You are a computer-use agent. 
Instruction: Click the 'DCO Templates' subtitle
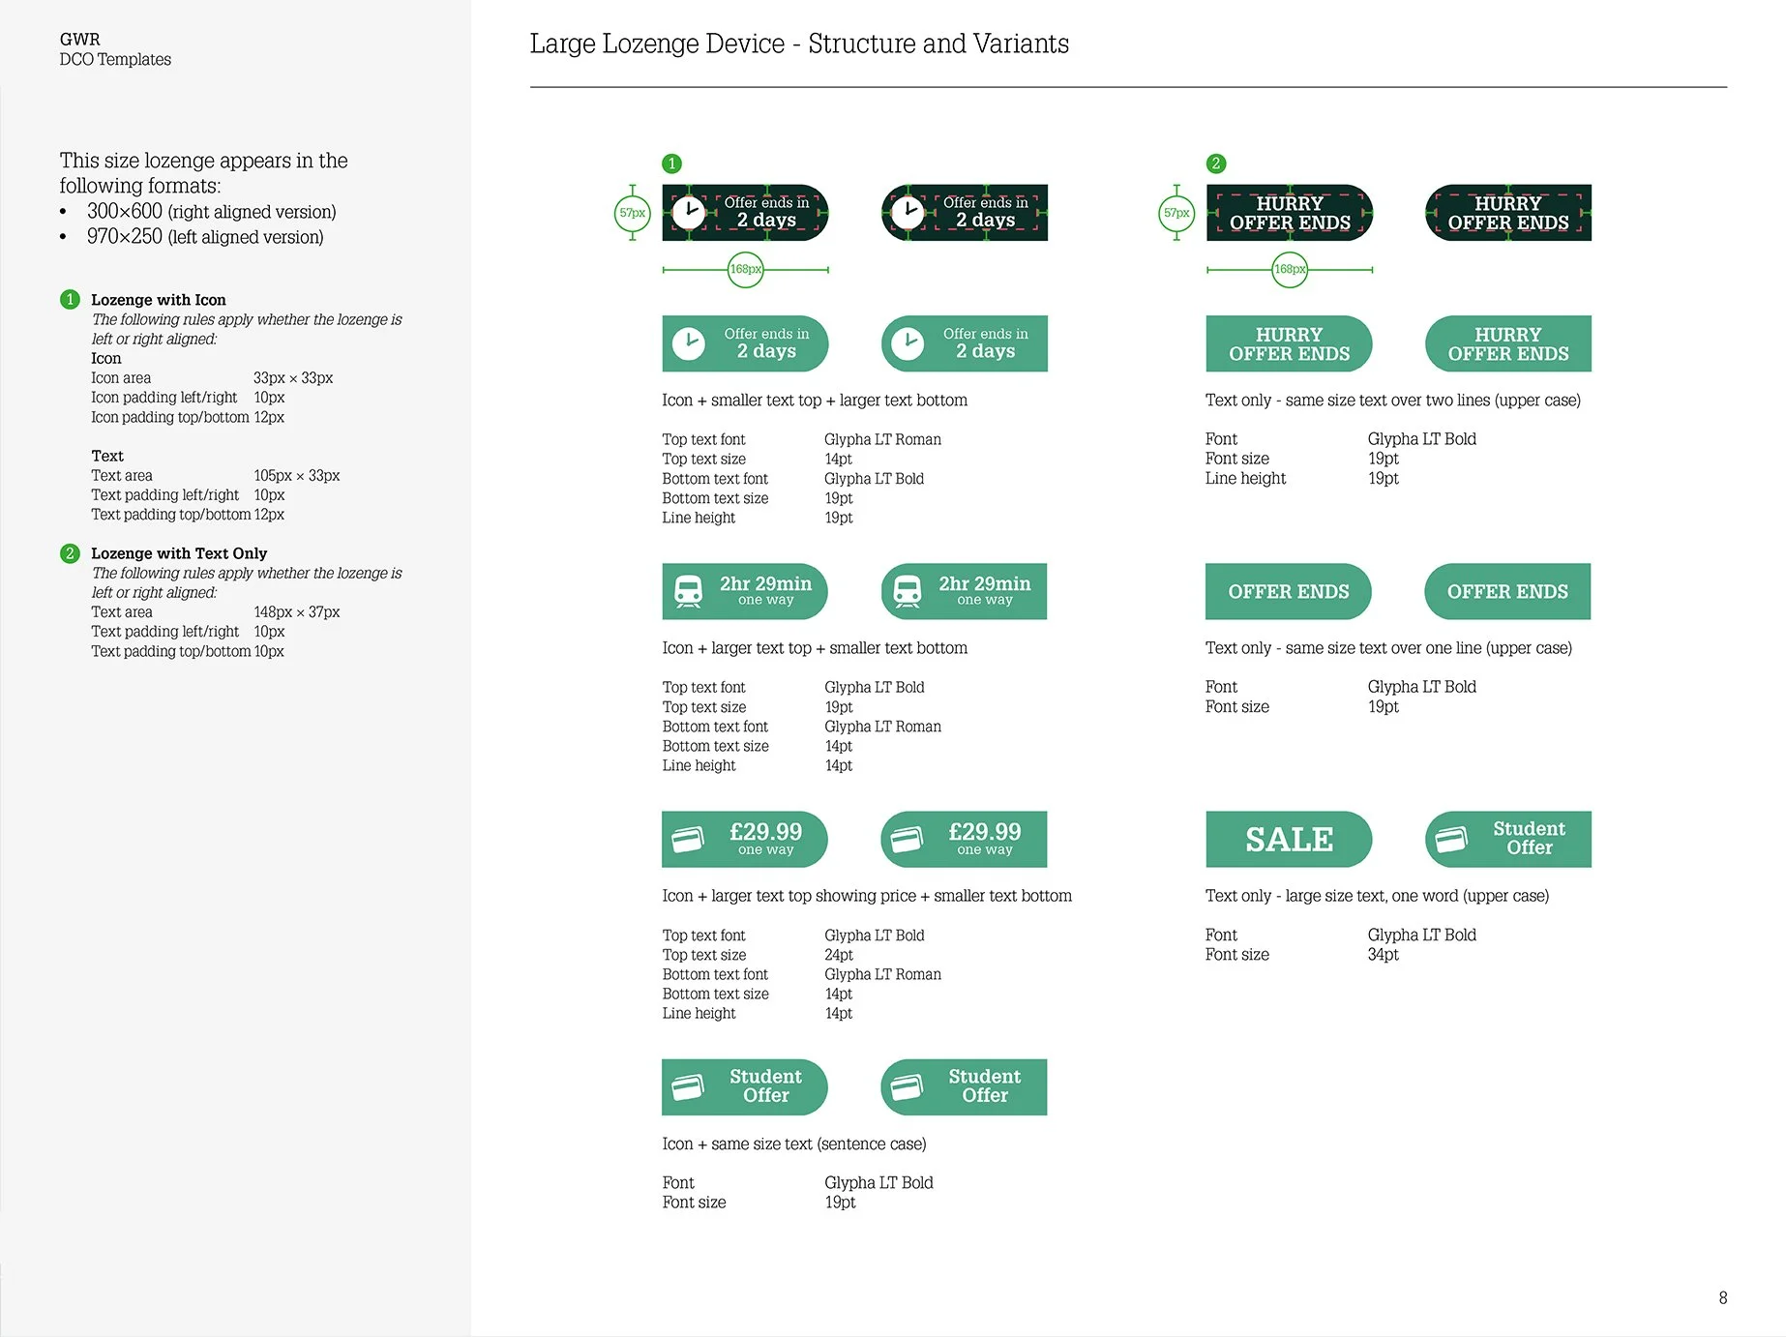tap(115, 59)
